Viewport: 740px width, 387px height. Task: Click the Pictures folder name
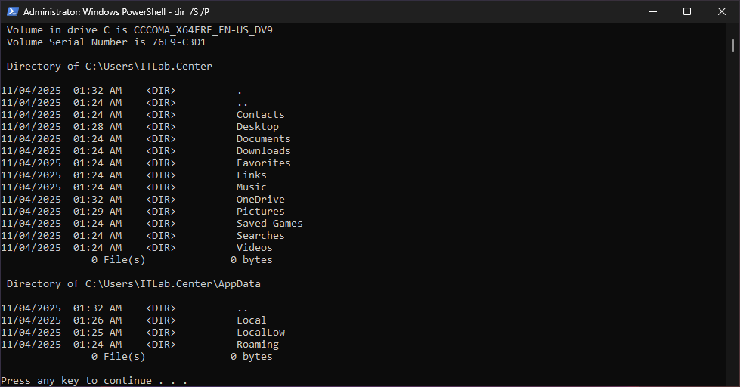[x=260, y=212]
